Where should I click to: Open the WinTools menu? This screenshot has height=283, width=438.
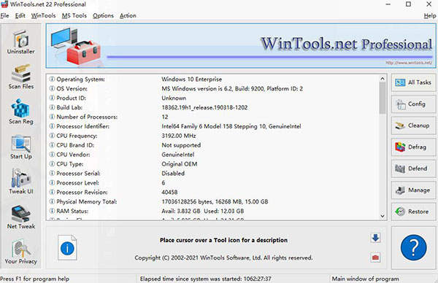(x=43, y=15)
